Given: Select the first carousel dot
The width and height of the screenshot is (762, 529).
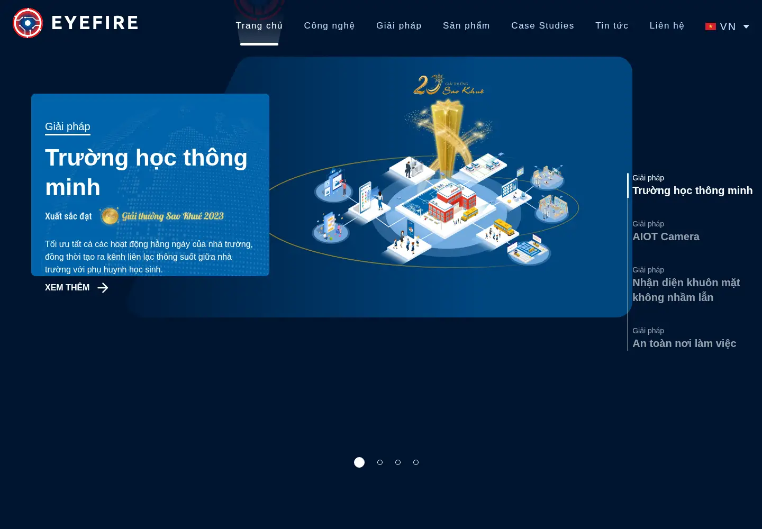Looking at the screenshot, I should click(359, 462).
